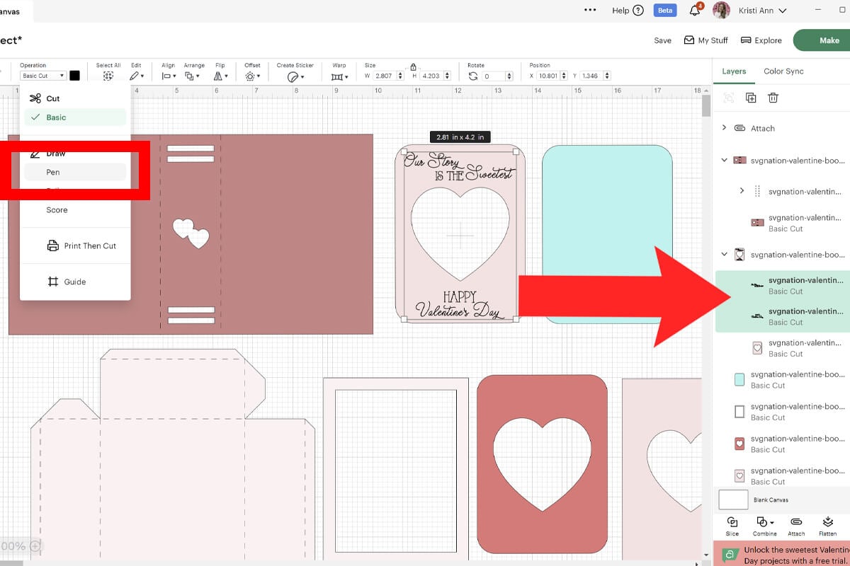Choose Score from the operation menu
The width and height of the screenshot is (850, 566).
pos(57,209)
